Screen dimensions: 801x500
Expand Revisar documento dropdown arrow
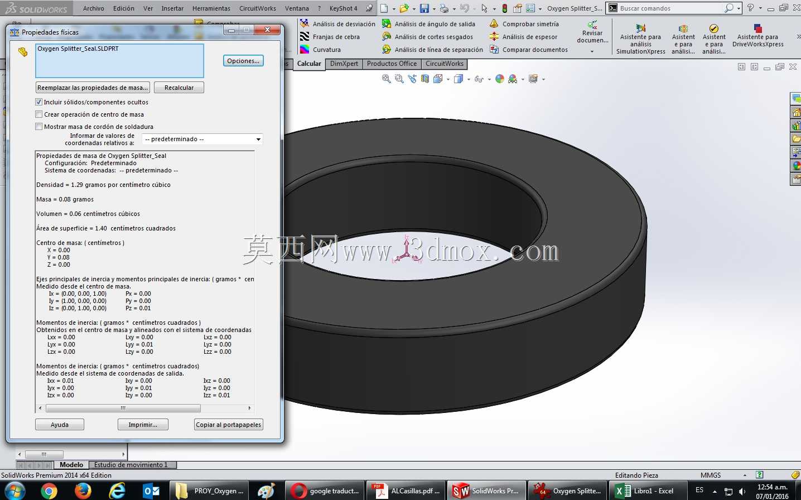pos(592,51)
